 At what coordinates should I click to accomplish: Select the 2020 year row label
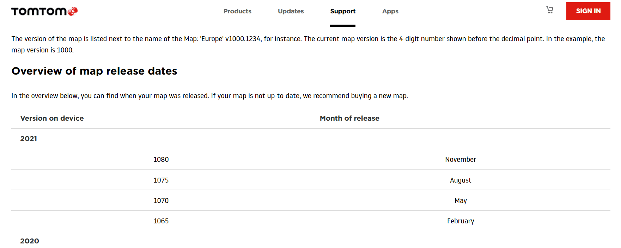(x=30, y=241)
